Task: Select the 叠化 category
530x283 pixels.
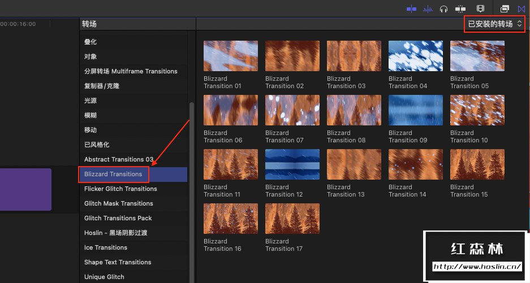Action: [133, 42]
